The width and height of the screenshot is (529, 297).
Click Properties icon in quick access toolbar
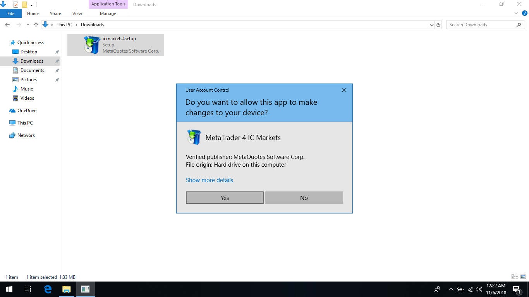(16, 5)
